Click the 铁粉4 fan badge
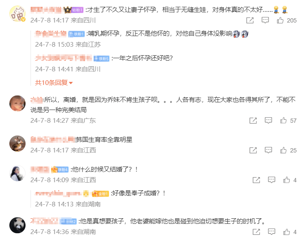This screenshot has height=237, width=306. pos(60,169)
